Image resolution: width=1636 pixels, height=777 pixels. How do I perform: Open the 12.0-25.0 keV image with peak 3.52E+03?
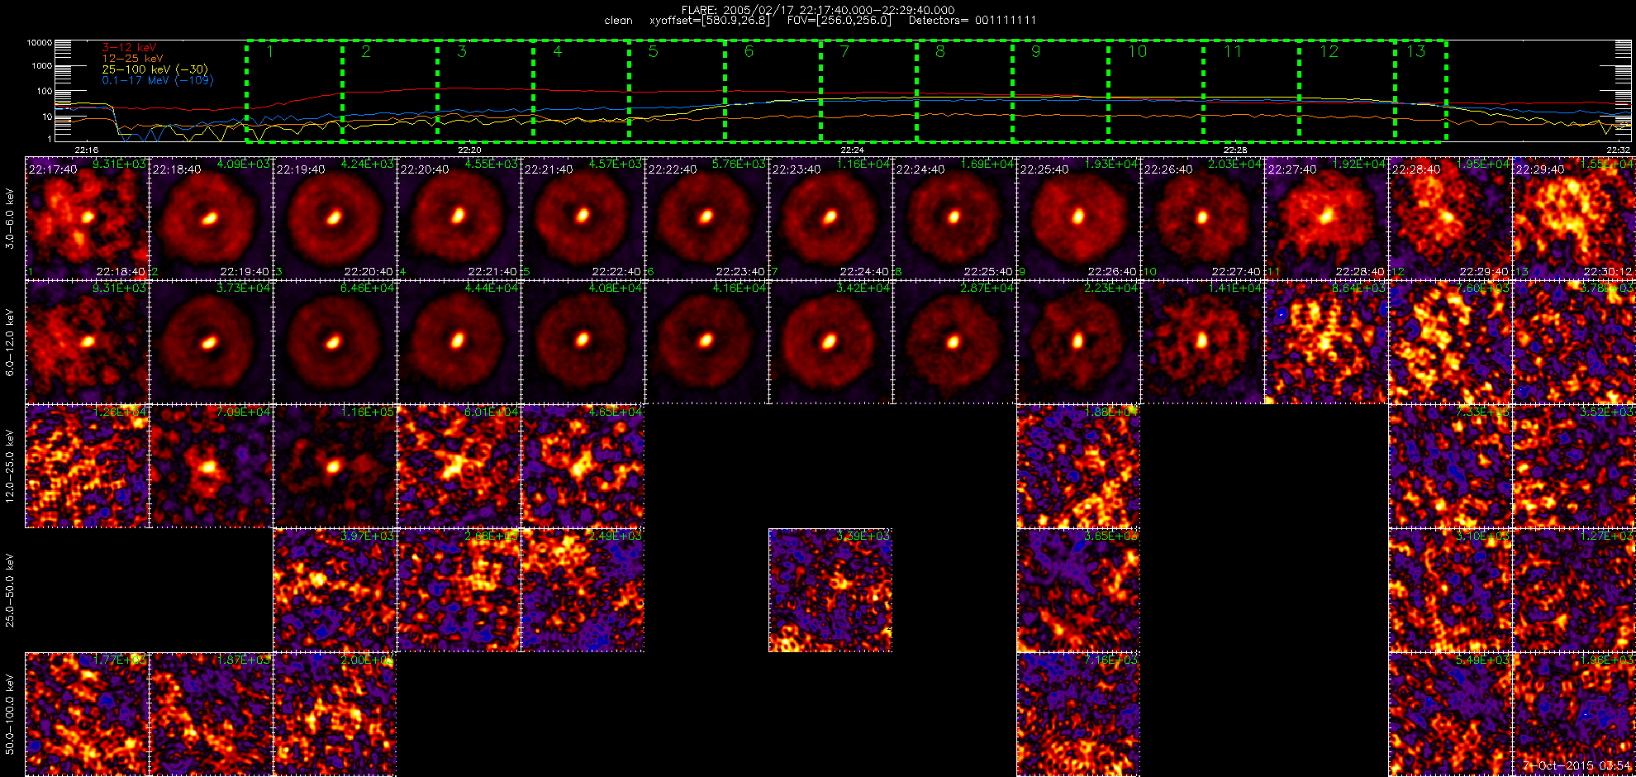click(x=1574, y=466)
